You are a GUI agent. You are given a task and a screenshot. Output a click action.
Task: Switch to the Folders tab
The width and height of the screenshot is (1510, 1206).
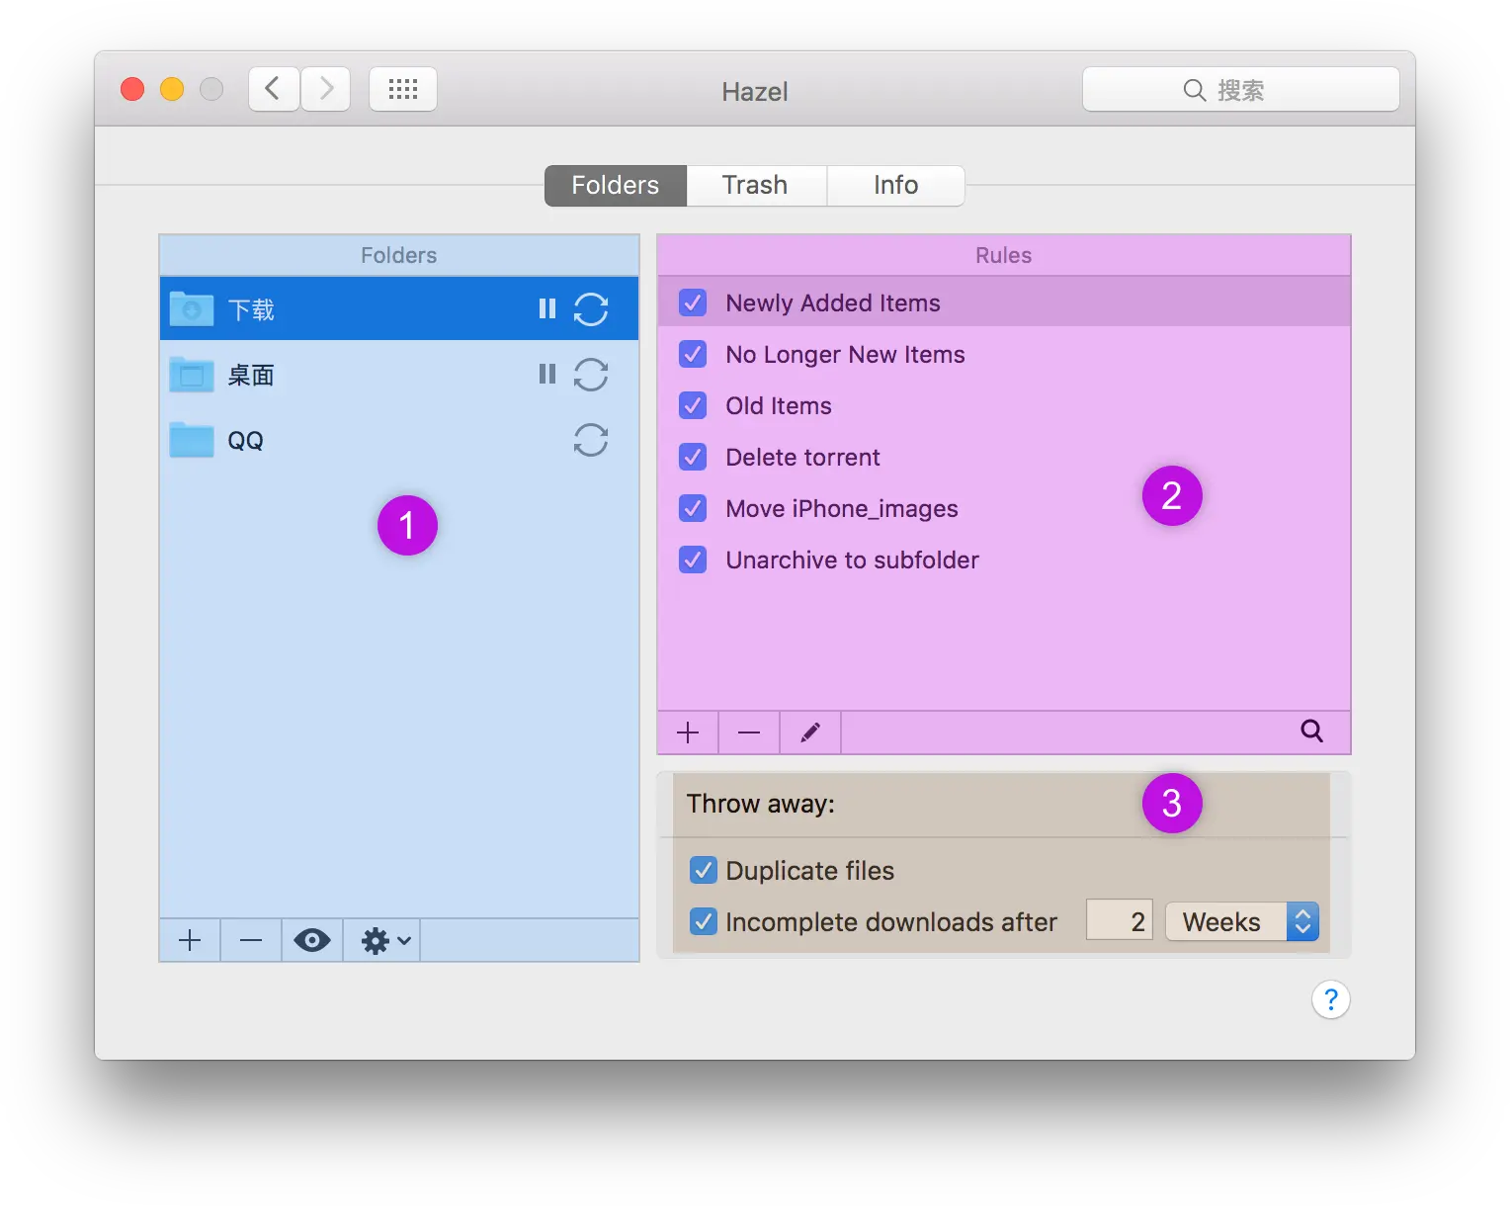(616, 185)
